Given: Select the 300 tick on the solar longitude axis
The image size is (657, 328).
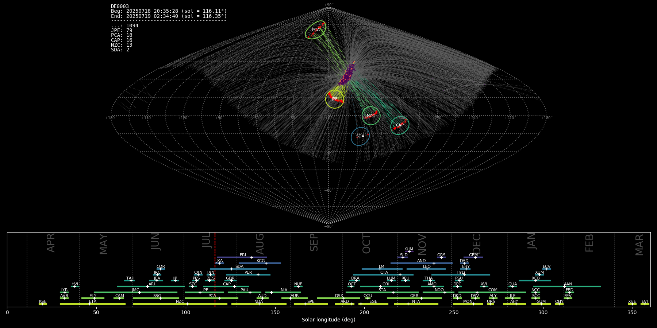Looking at the screenshot, I should [x=543, y=312].
